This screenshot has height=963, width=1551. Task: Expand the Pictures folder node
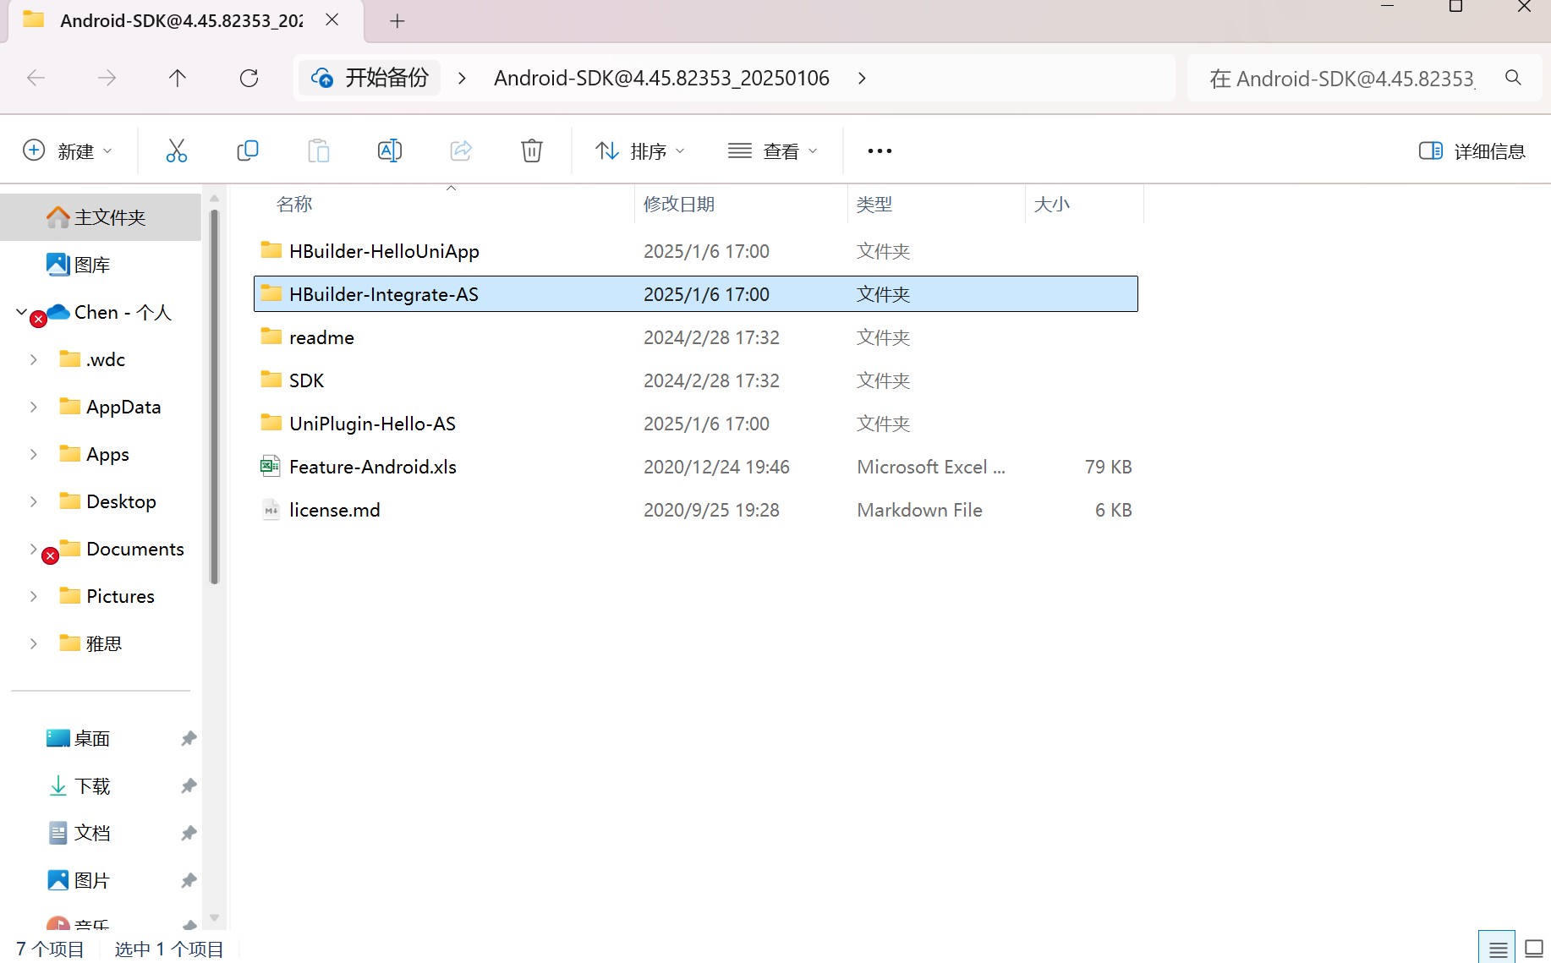34,596
